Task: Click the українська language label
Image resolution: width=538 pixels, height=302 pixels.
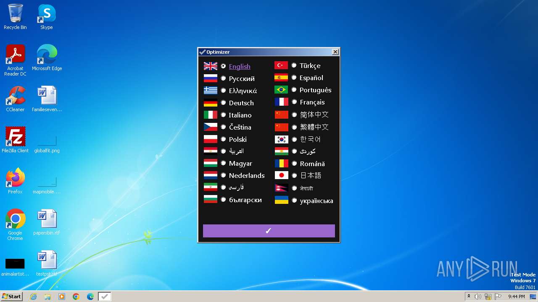Action: [x=316, y=200]
